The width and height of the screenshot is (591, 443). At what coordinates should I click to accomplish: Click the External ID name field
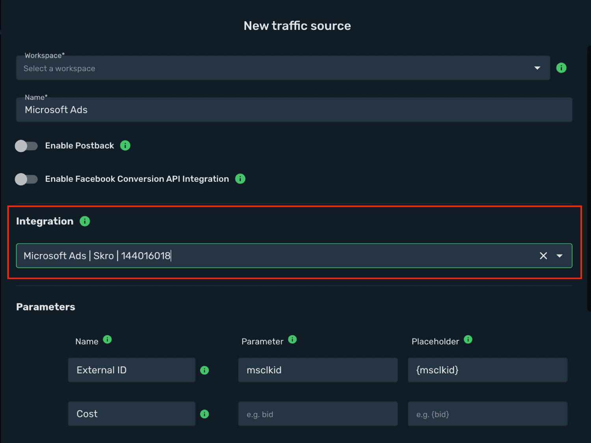pyautogui.click(x=132, y=370)
